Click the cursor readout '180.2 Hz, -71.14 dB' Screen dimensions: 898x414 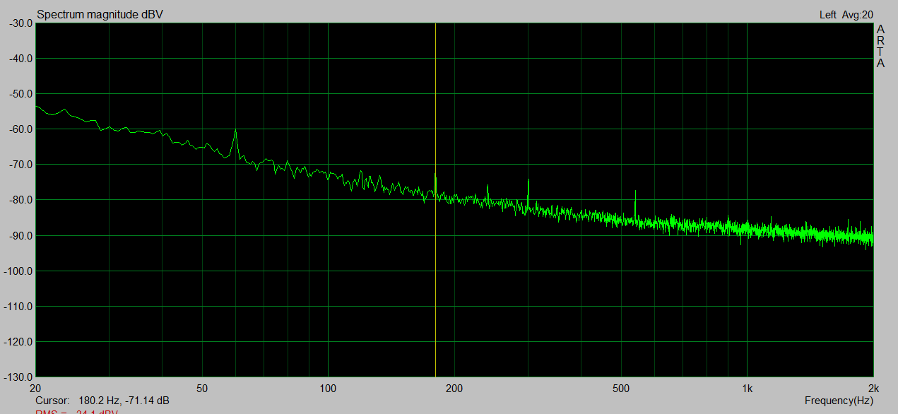coord(124,401)
